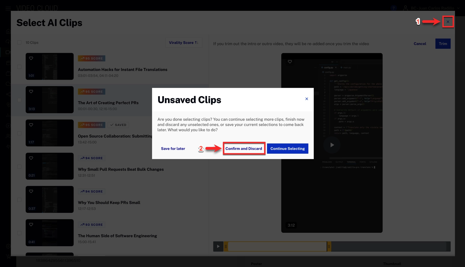Click heart icon on Why You Should Keep PRs Small
This screenshot has width=465, height=267.
tap(31, 191)
